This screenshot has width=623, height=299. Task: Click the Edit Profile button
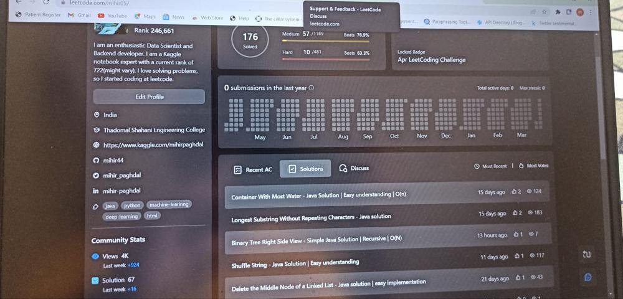[149, 97]
